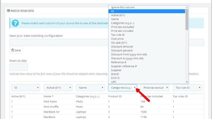
Task: Choose 'Supplier' option
Action: point(147,70)
